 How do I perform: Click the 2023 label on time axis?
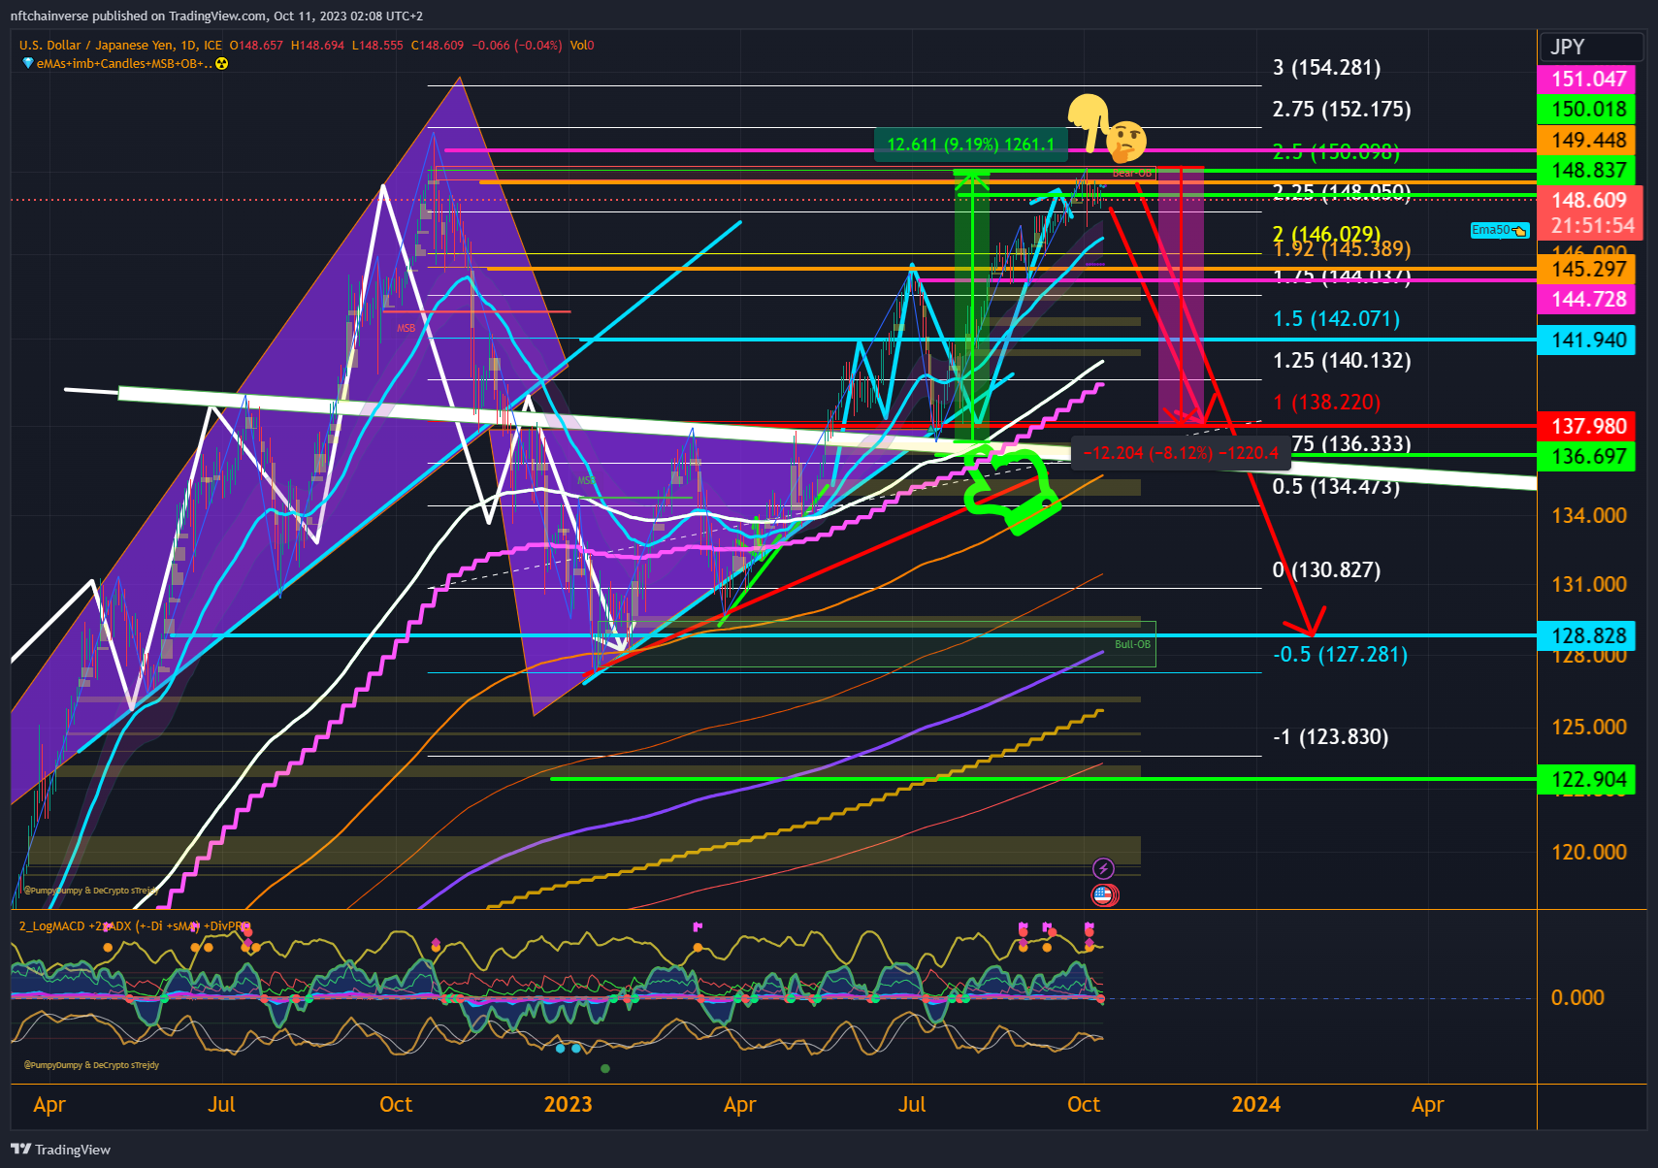pos(568,1104)
